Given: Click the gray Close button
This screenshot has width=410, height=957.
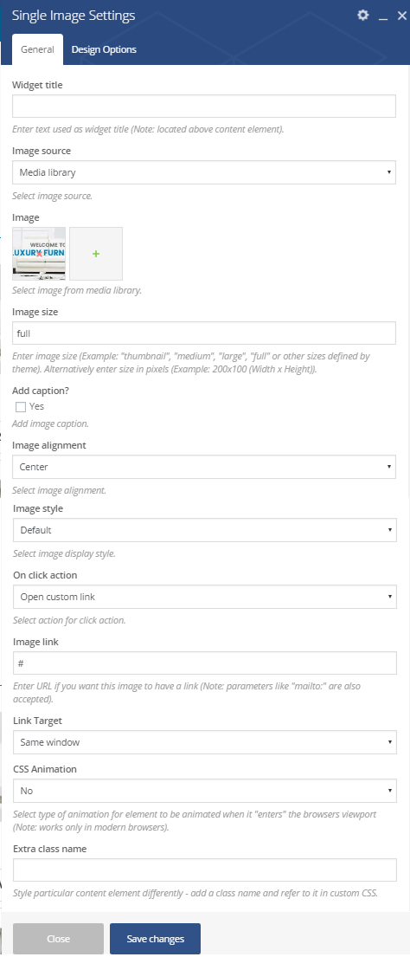Looking at the screenshot, I should pos(59,939).
